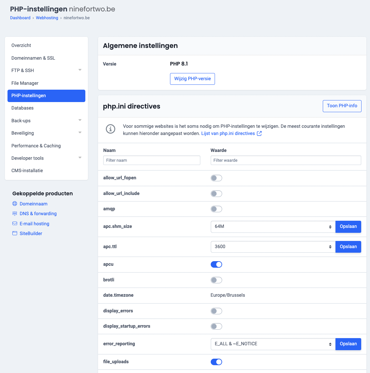Expand the Back-ups sidebar section arrow
Screen dimensions: 370x373
[x=80, y=120]
